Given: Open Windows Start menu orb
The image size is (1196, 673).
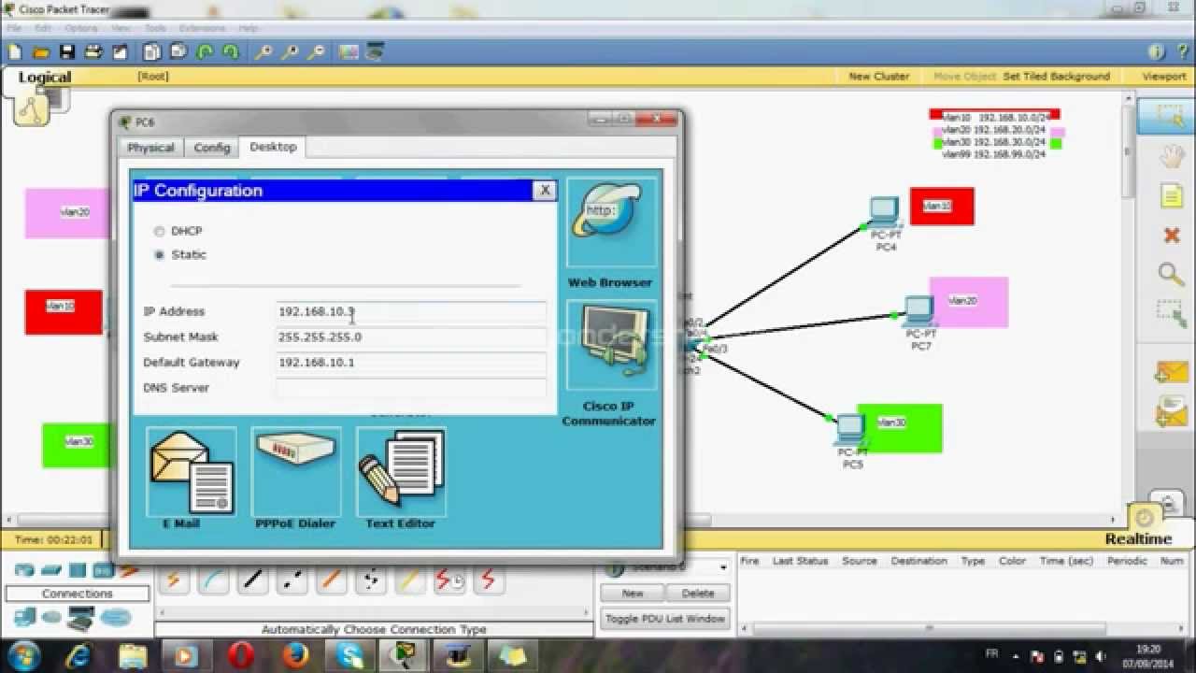Looking at the screenshot, I should [x=23, y=654].
